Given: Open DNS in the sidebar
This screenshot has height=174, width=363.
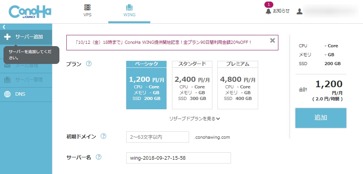Looking at the screenshot, I should click(26, 94).
